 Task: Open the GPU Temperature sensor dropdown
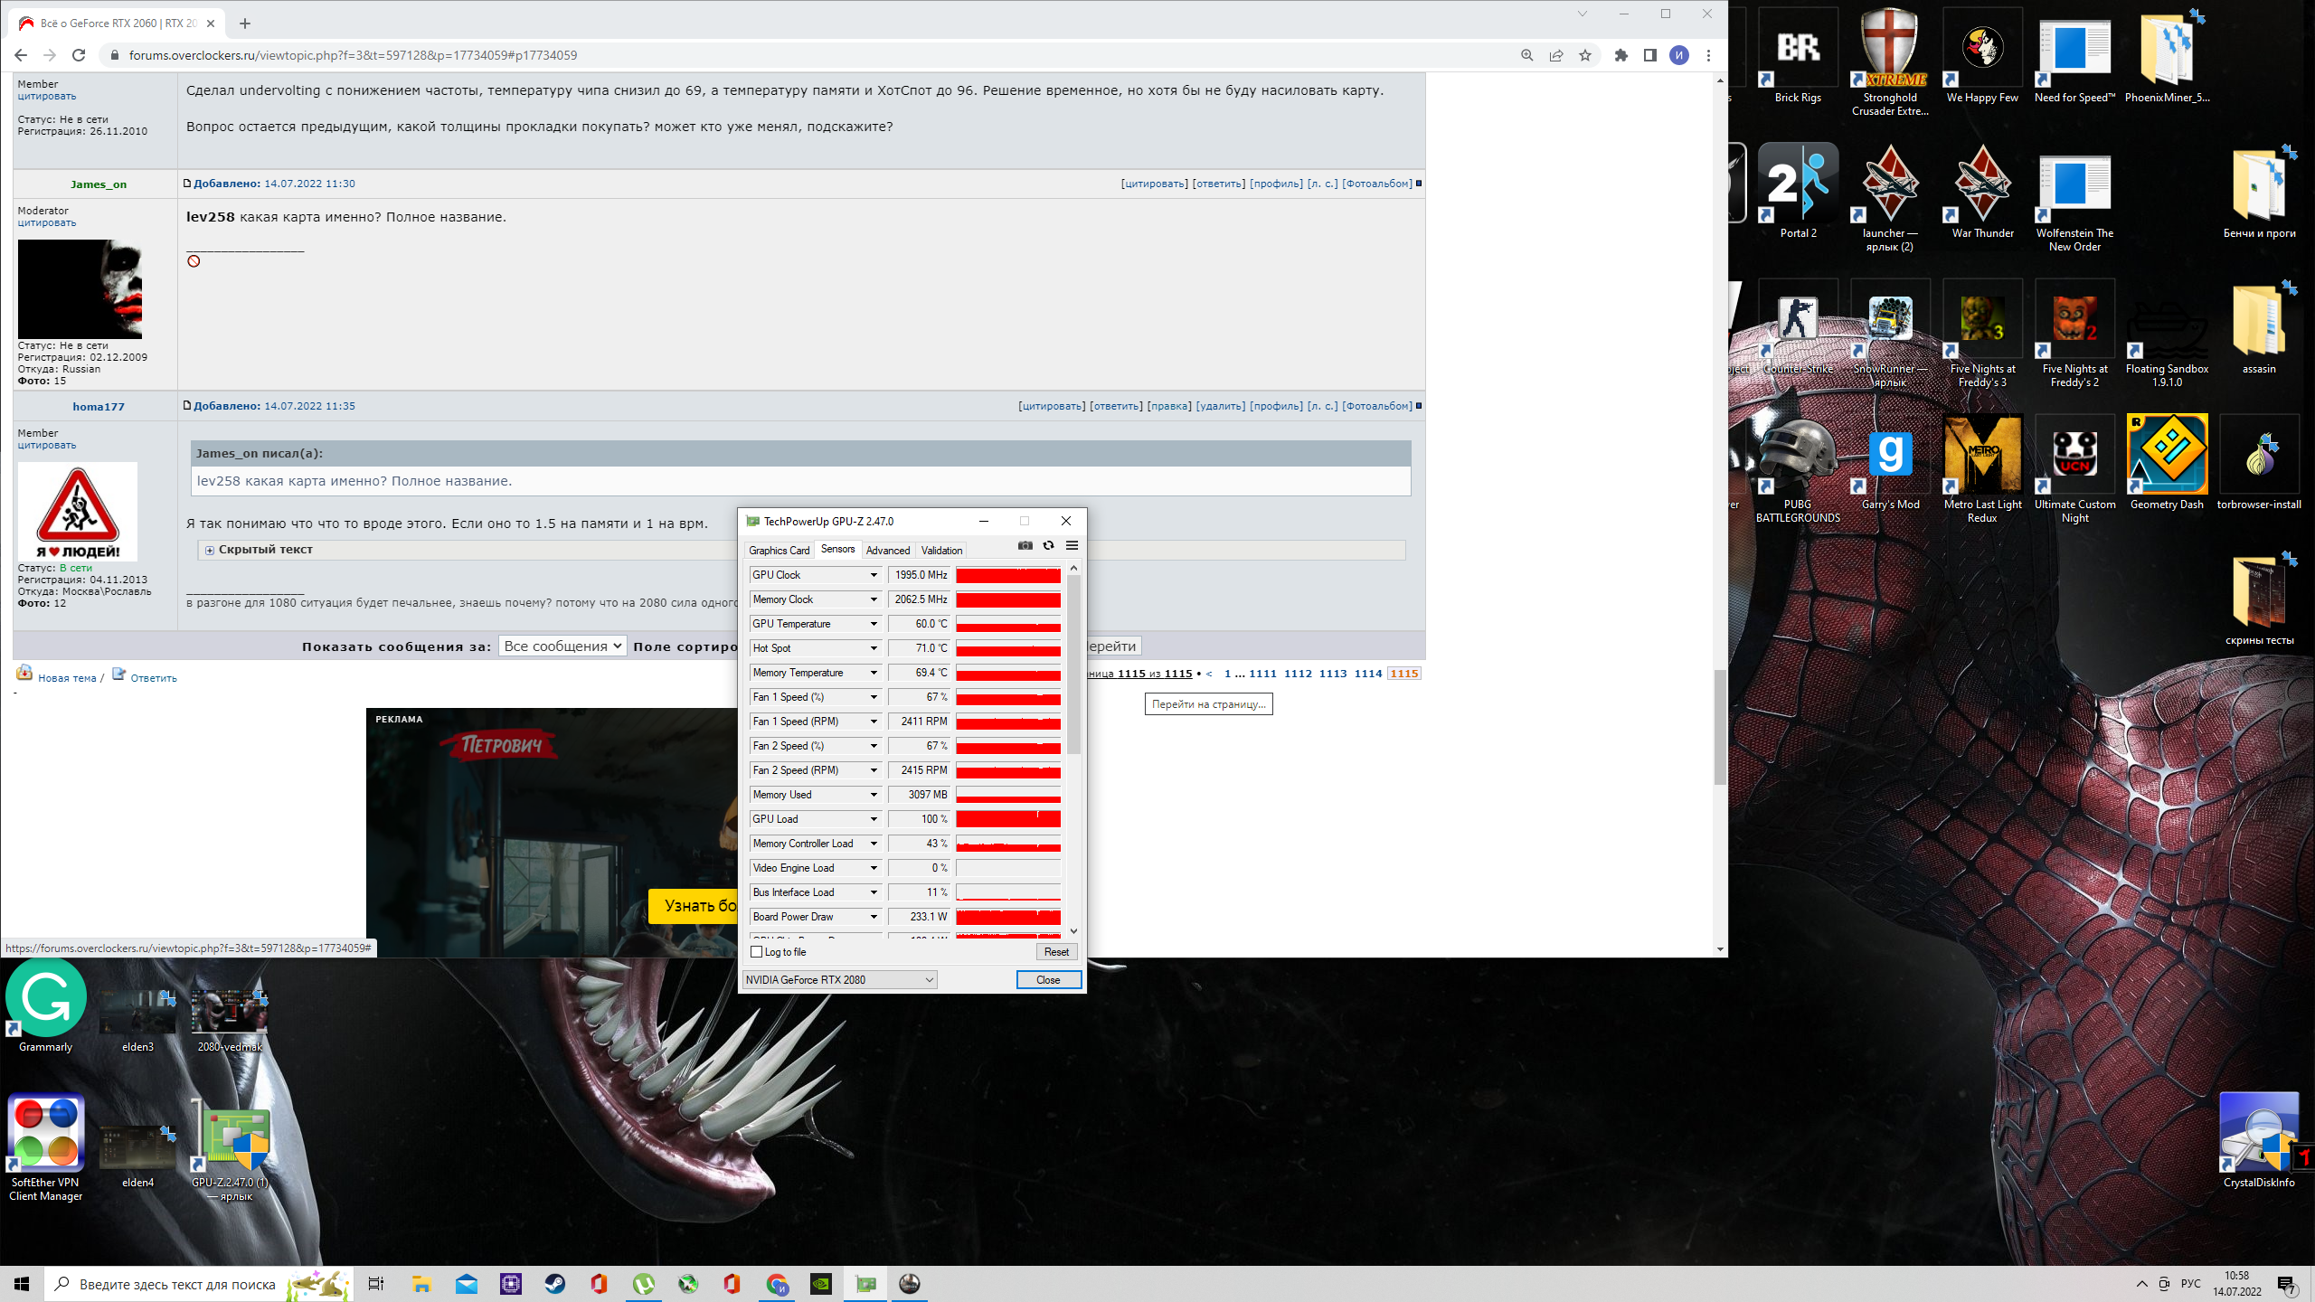pyautogui.click(x=874, y=624)
